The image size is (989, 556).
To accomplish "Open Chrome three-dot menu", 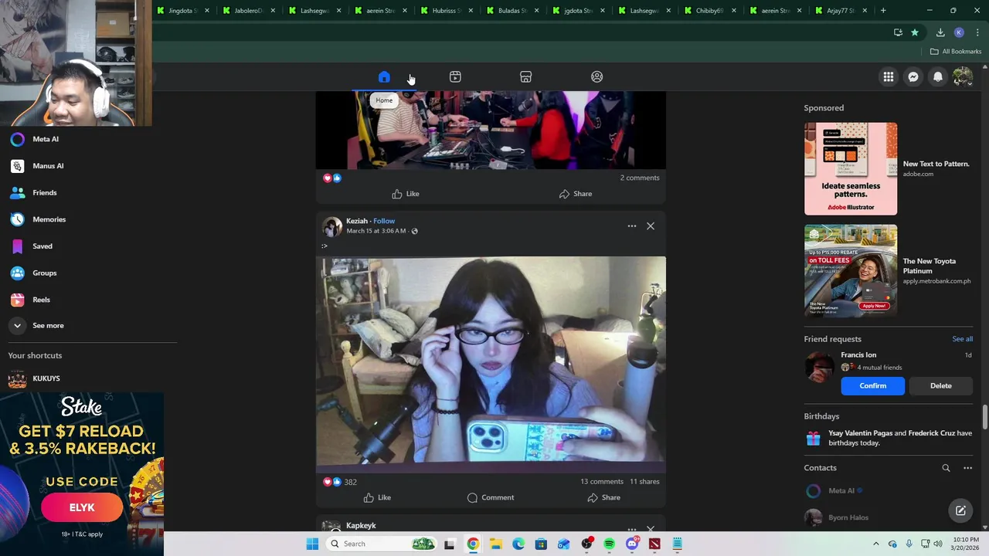I will (x=977, y=32).
